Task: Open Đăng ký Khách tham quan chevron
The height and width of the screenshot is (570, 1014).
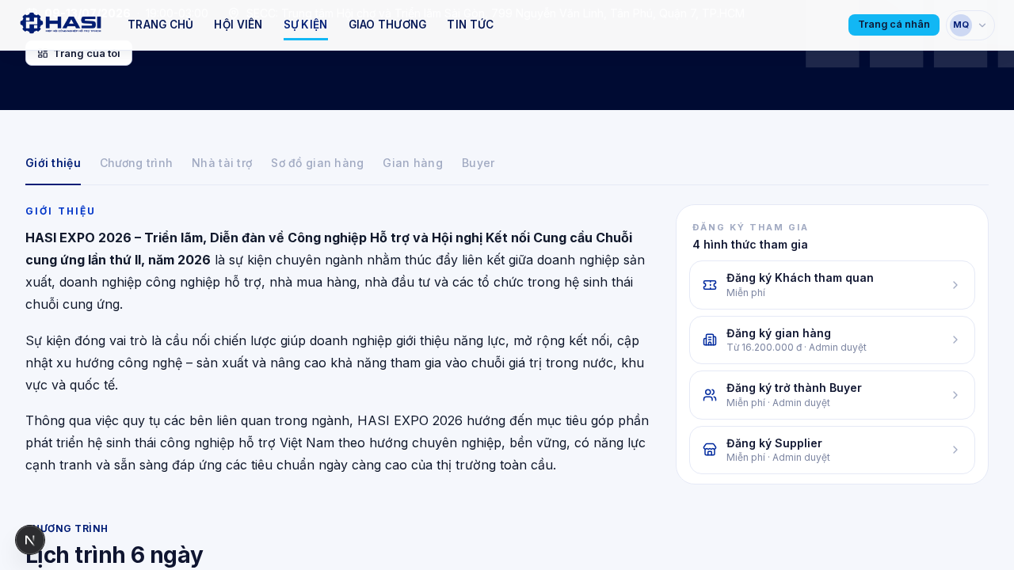Action: (955, 285)
